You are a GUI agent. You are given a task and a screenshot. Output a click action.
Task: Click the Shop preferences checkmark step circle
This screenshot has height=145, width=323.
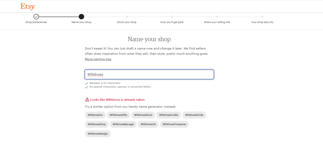[x=36, y=16]
